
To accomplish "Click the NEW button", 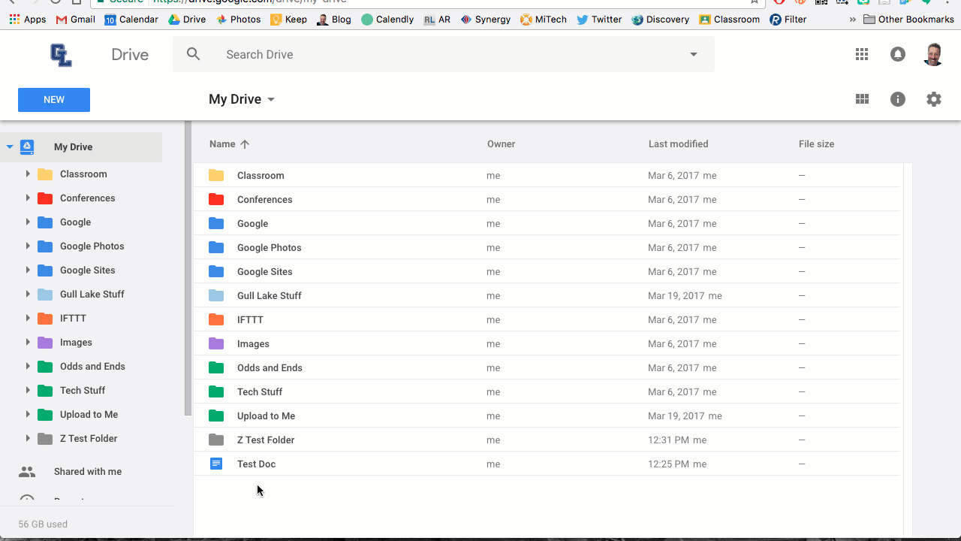I will point(54,100).
